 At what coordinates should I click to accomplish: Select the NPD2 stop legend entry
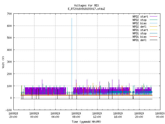139,20
